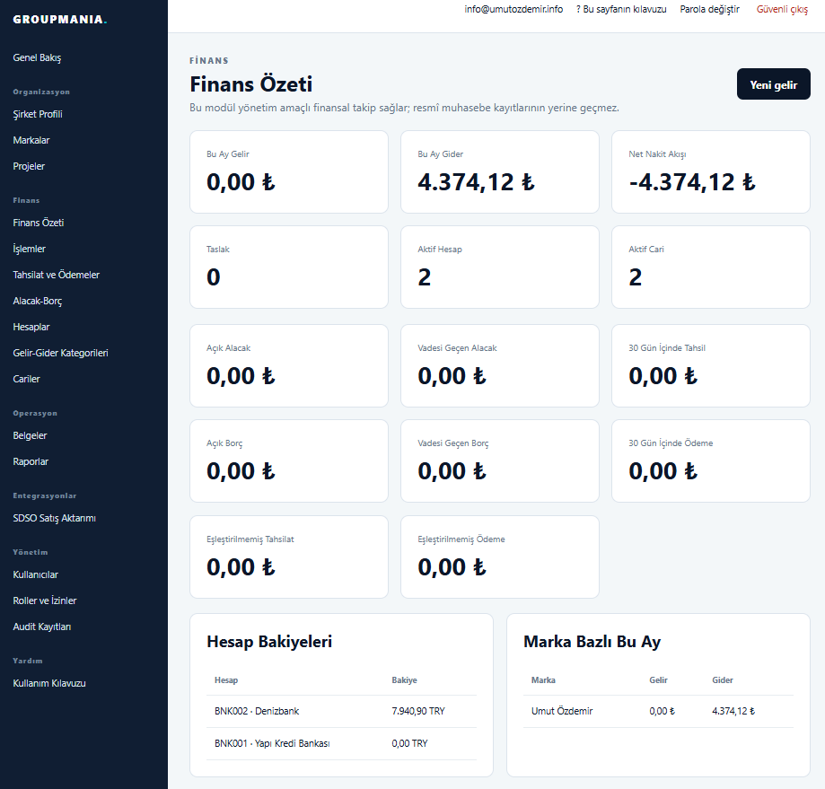825x789 pixels.
Task: Click the Yeni gelir button
Action: (774, 84)
